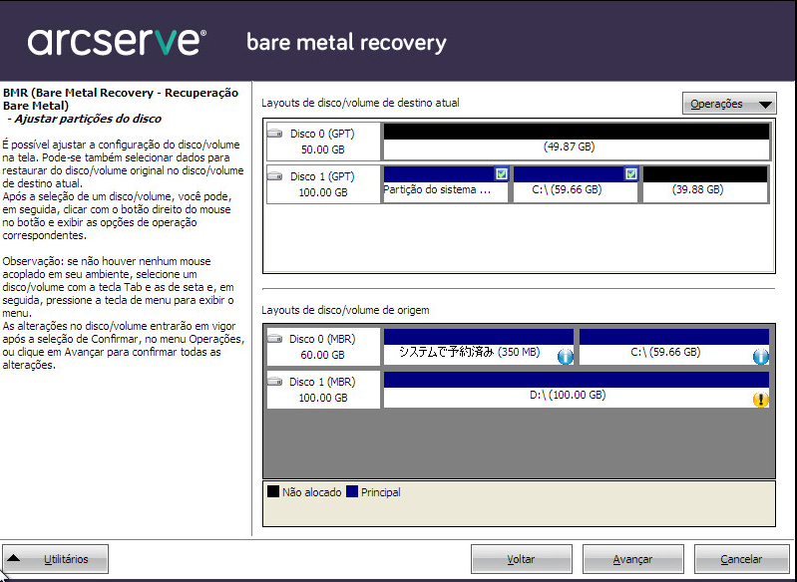Select source D:\ (100.00 GB) volume
This screenshot has height=582, width=797.
(x=577, y=390)
